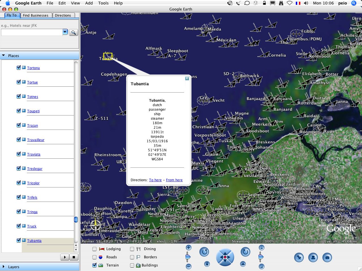This screenshot has width=362, height=271.
Task: Open the Help menu
Action: [118, 3]
